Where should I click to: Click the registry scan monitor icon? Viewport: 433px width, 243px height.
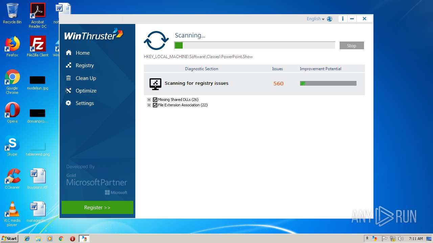click(x=155, y=84)
